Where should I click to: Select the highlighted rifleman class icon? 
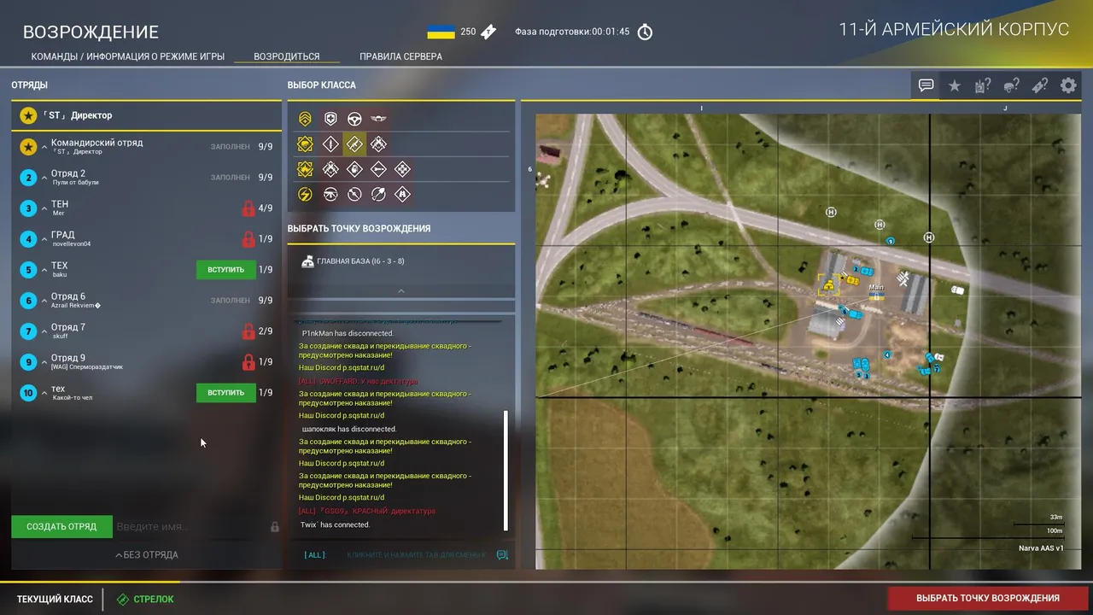tap(354, 143)
